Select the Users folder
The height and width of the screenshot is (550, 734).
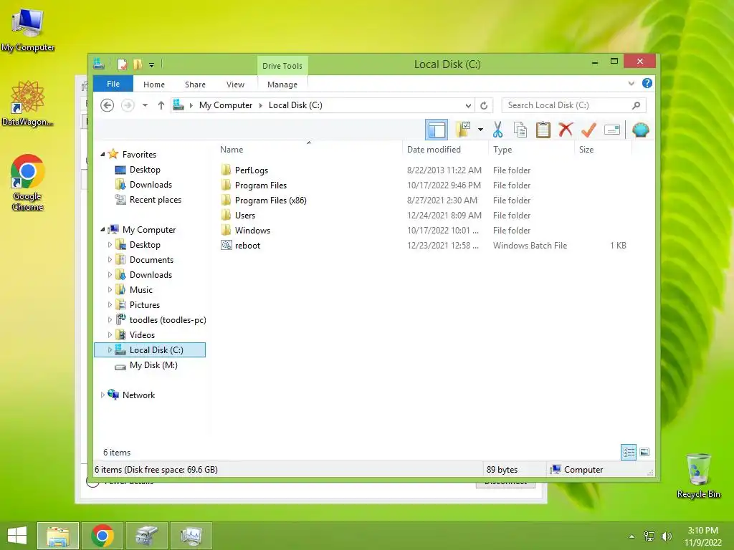pos(245,215)
